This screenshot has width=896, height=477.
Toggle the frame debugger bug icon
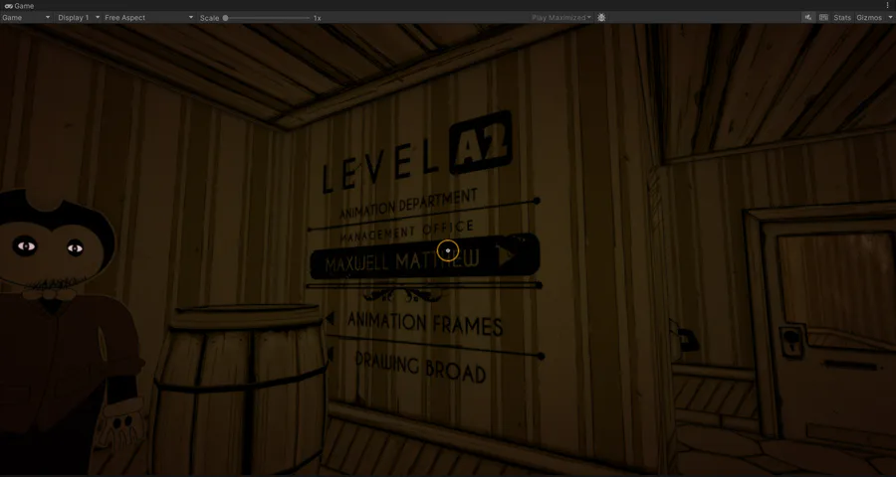click(x=601, y=18)
